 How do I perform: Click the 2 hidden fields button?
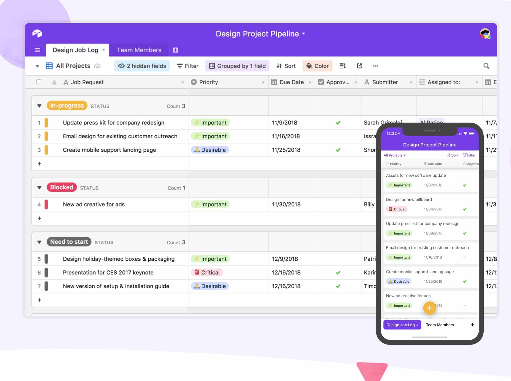[x=142, y=66]
